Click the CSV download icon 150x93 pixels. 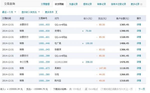tap(70, 89)
